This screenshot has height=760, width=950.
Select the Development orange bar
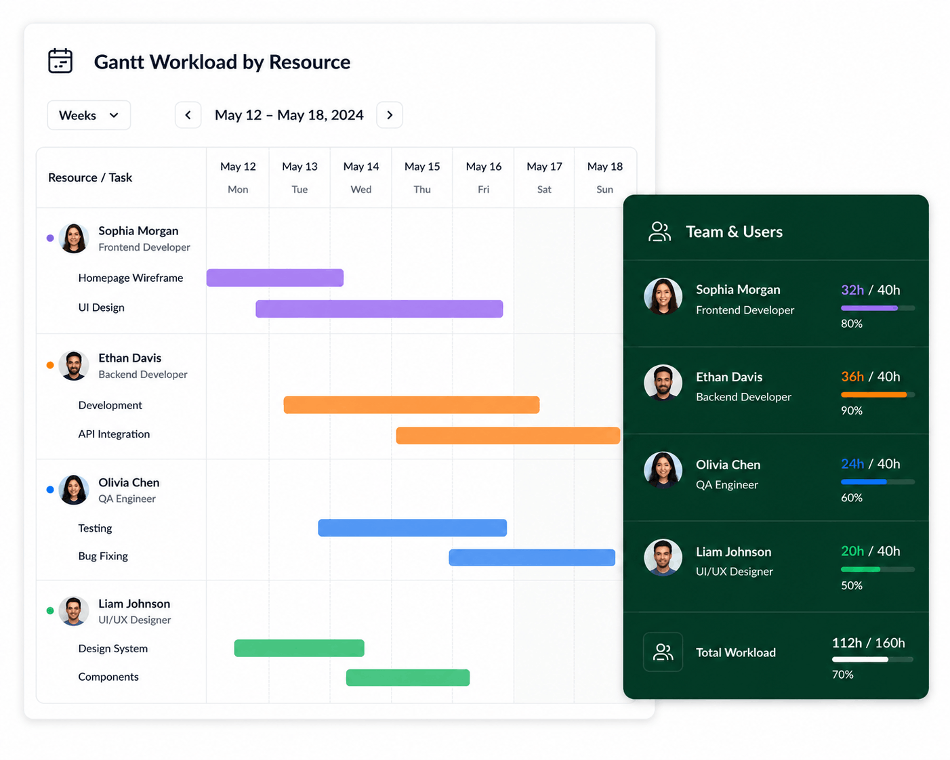pos(411,405)
